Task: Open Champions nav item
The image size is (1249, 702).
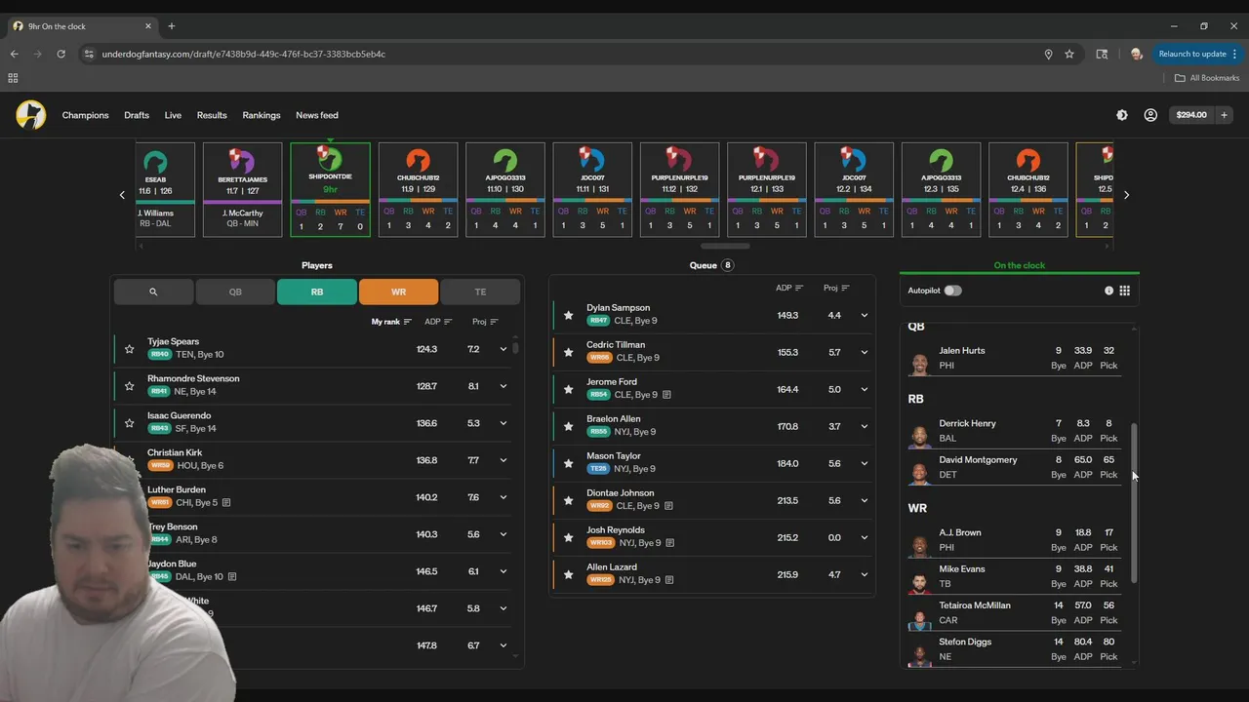Action: coord(86,115)
